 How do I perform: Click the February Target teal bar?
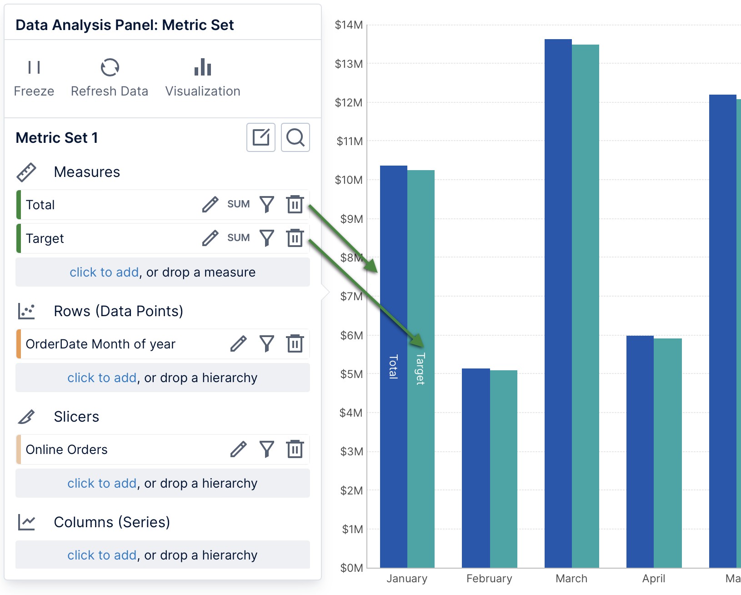504,469
